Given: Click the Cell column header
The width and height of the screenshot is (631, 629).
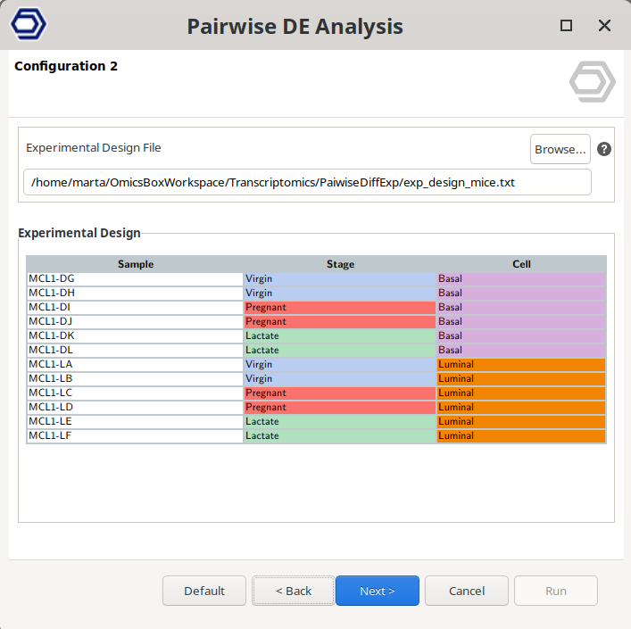Looking at the screenshot, I should pos(521,264).
